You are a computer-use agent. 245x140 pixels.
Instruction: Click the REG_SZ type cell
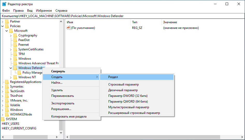(x=137, y=28)
